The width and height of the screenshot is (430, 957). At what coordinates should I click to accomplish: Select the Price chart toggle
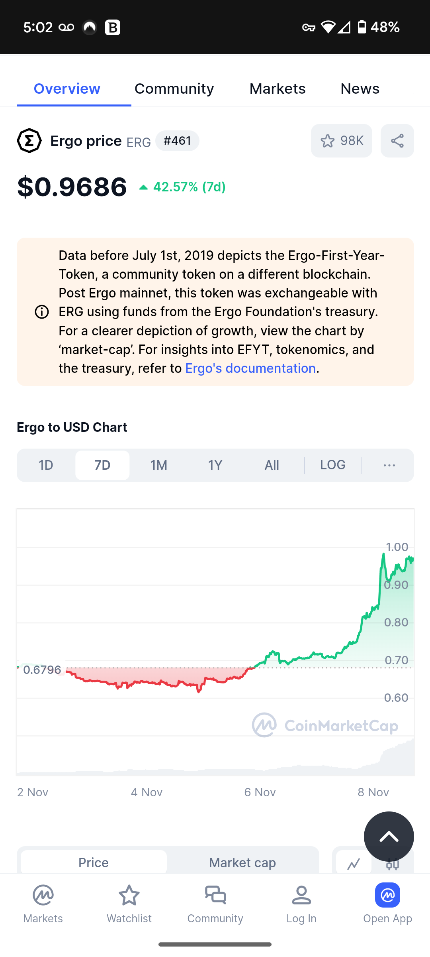[94, 863]
